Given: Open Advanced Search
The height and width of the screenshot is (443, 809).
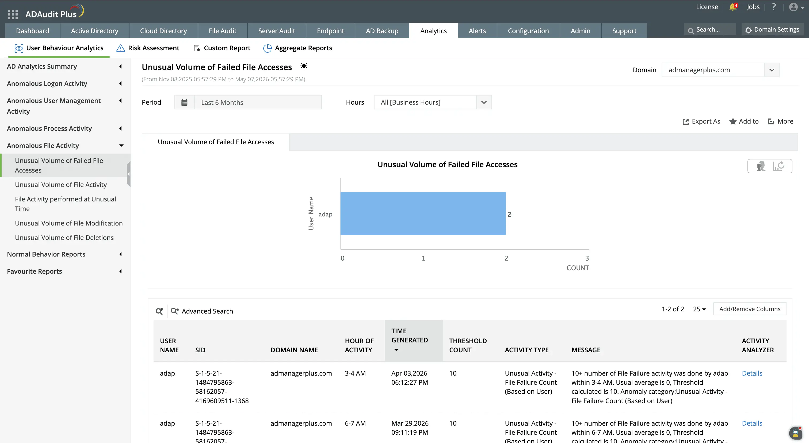Looking at the screenshot, I should pos(202,311).
